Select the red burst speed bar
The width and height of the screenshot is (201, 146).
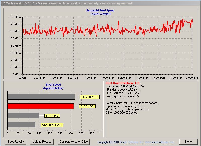pyautogui.click(x=41, y=106)
